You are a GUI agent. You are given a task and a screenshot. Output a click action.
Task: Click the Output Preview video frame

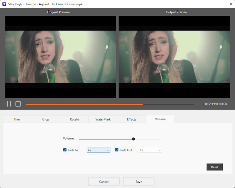click(174, 57)
